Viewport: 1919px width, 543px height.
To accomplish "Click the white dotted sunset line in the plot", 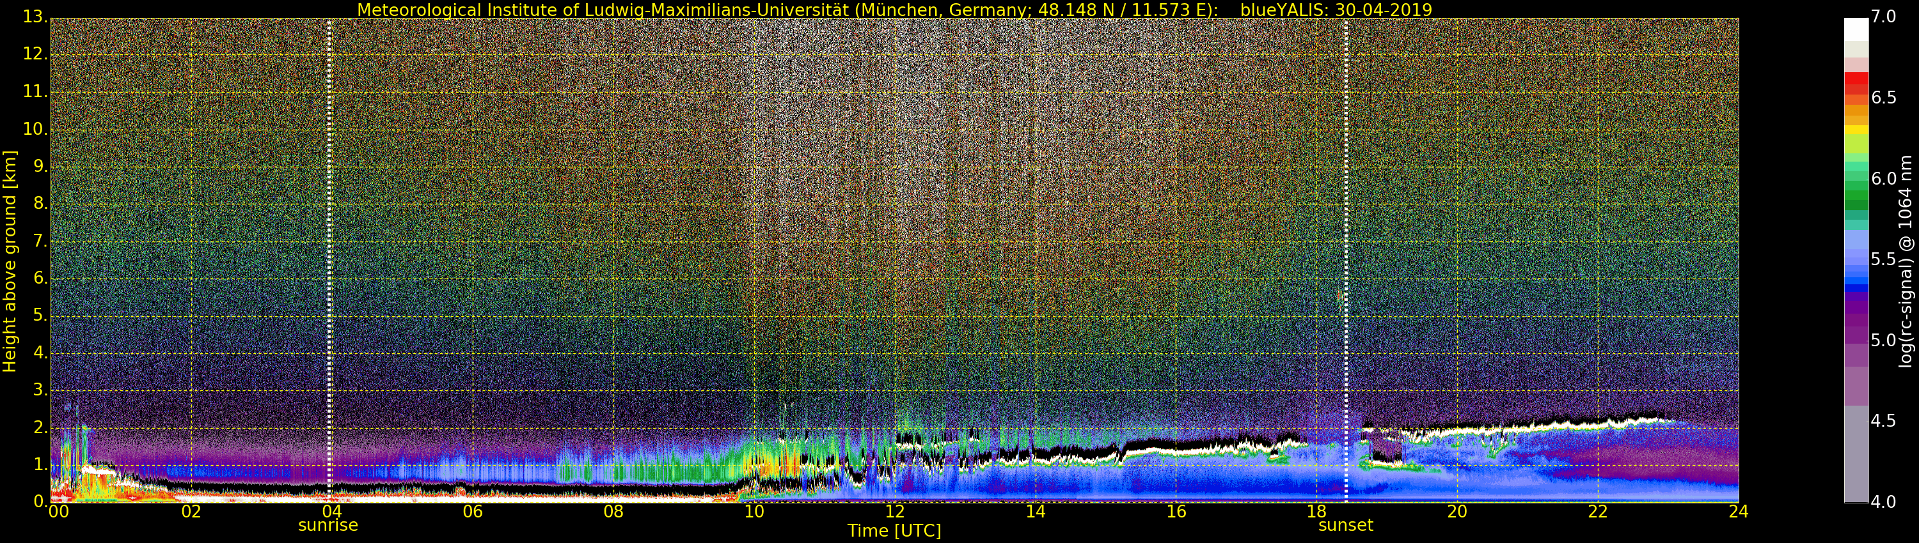I will (1346, 261).
